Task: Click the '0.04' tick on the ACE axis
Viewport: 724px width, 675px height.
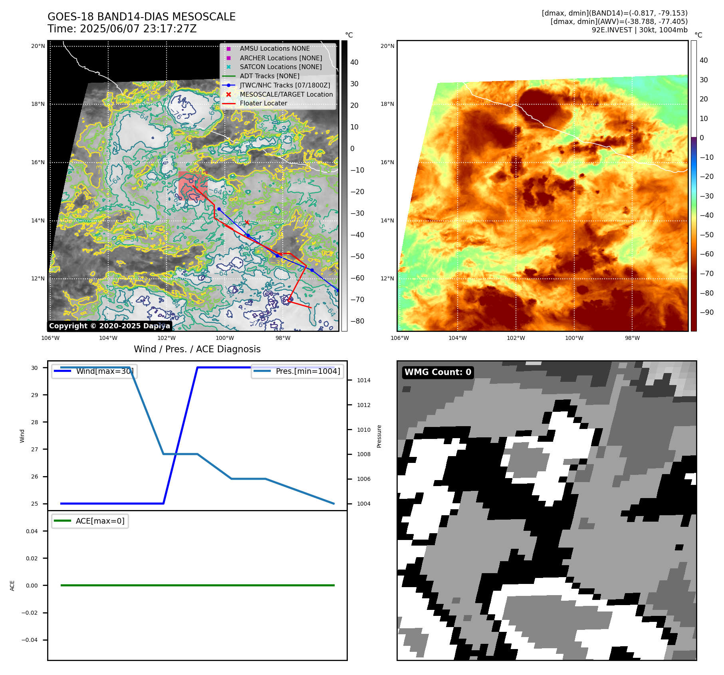Action: pyautogui.click(x=32, y=531)
